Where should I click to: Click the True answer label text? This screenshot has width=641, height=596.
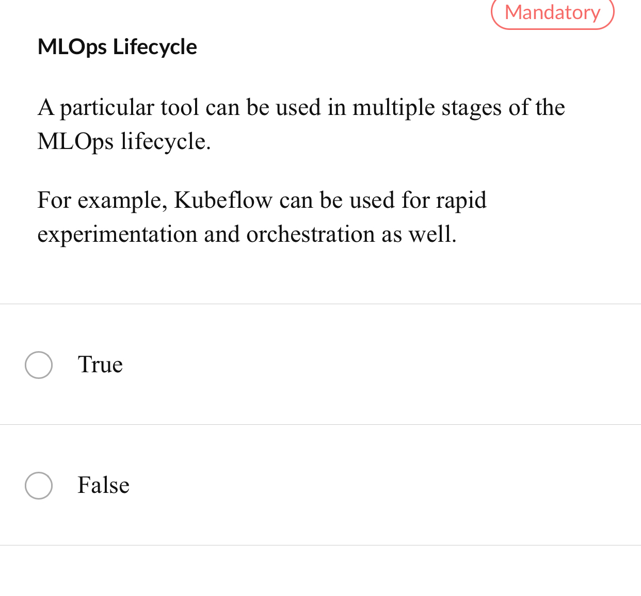pos(100,365)
